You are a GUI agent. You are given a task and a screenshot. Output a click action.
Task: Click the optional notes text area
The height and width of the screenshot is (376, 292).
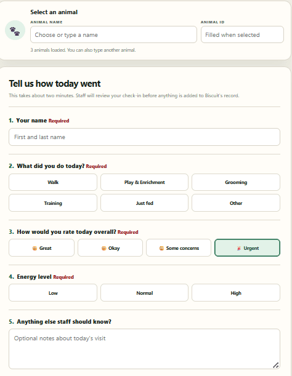[x=144, y=349]
